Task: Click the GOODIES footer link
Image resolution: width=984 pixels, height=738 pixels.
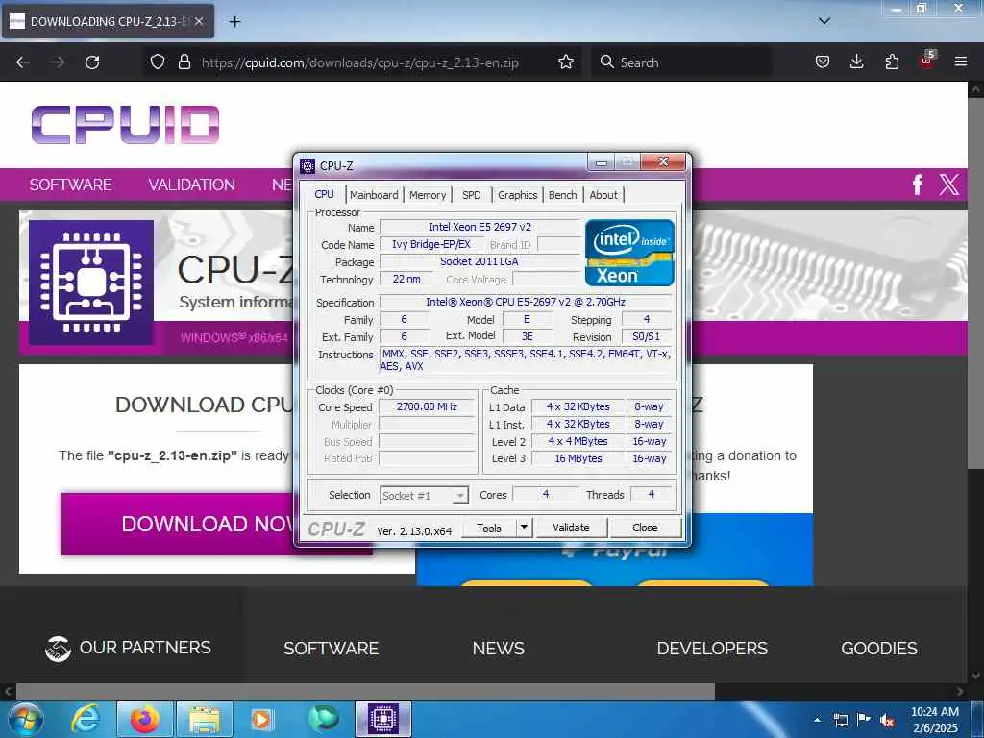Action: [879, 649]
